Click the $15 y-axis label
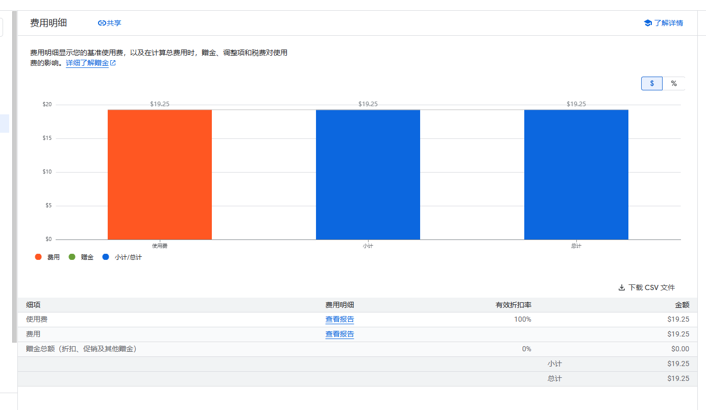 pyautogui.click(x=47, y=138)
